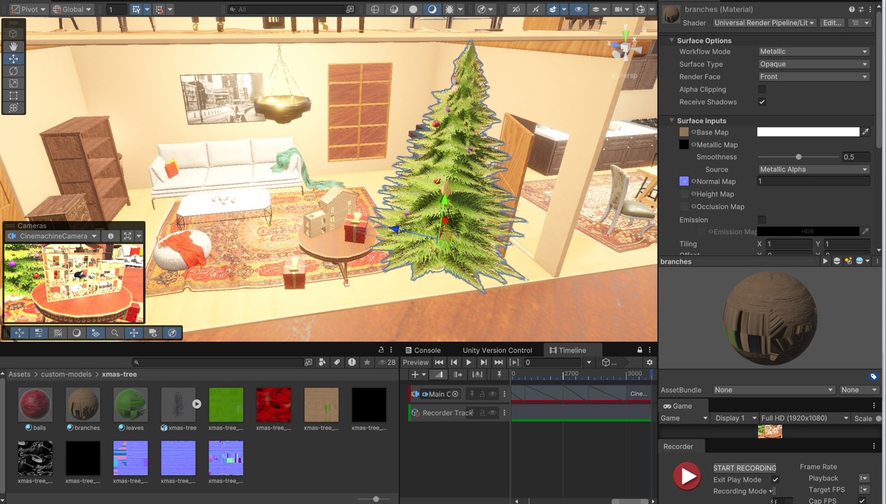Screen dimensions: 886x504
Task: Jump to Timeline start frame
Action: [439, 362]
